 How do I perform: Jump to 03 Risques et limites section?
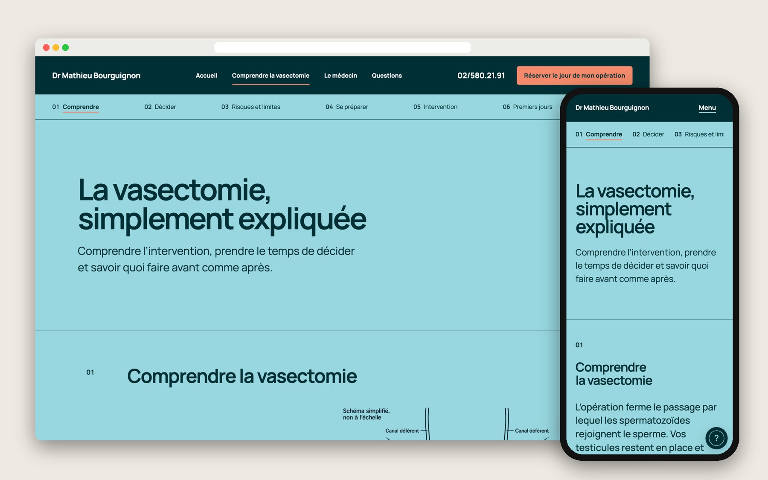pos(250,107)
